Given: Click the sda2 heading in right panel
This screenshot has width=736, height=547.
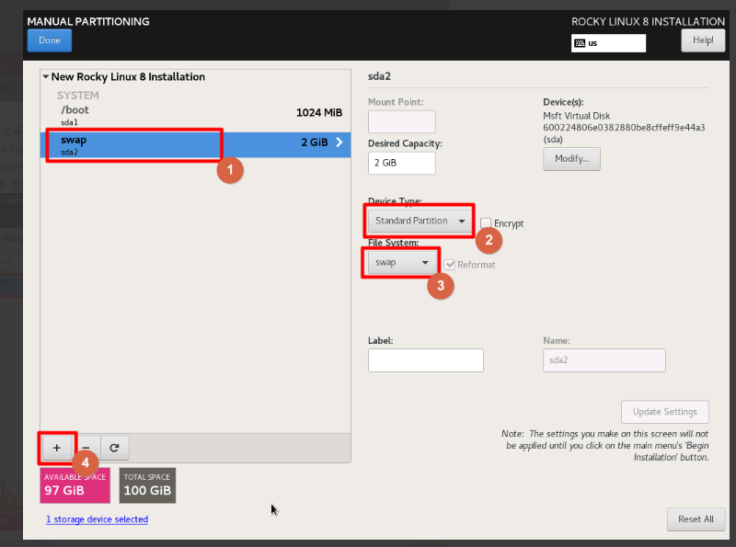Looking at the screenshot, I should [x=379, y=76].
